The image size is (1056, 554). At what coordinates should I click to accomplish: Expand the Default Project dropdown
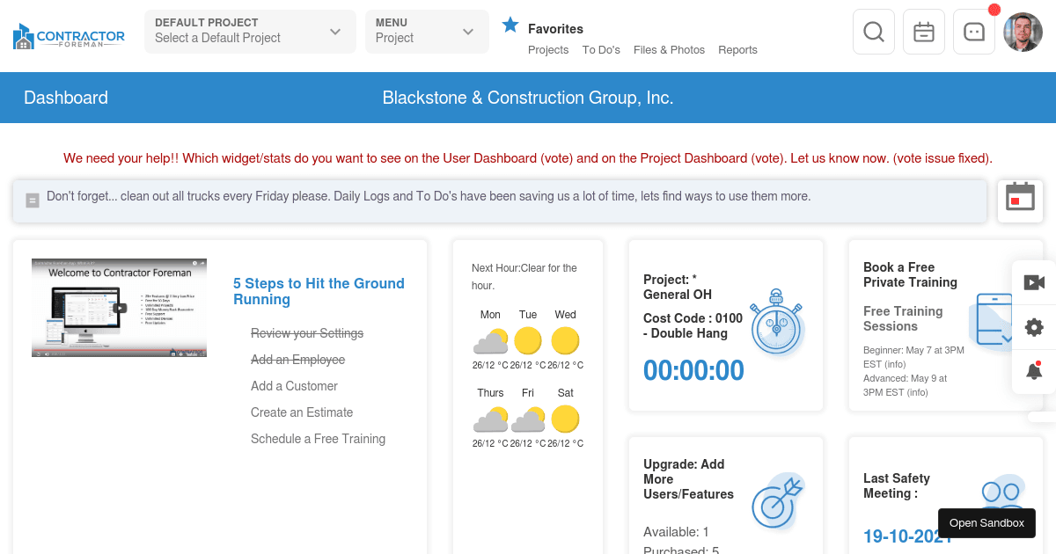coord(250,32)
